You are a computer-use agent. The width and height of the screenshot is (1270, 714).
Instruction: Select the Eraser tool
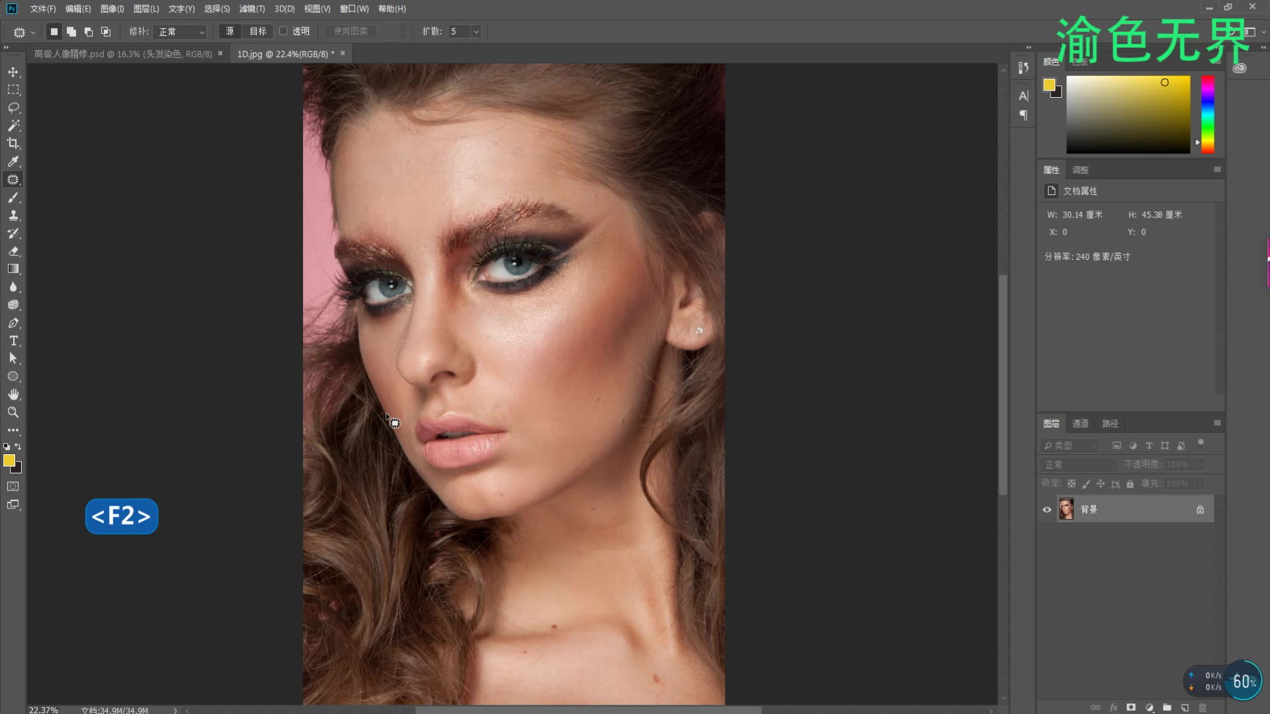[13, 251]
